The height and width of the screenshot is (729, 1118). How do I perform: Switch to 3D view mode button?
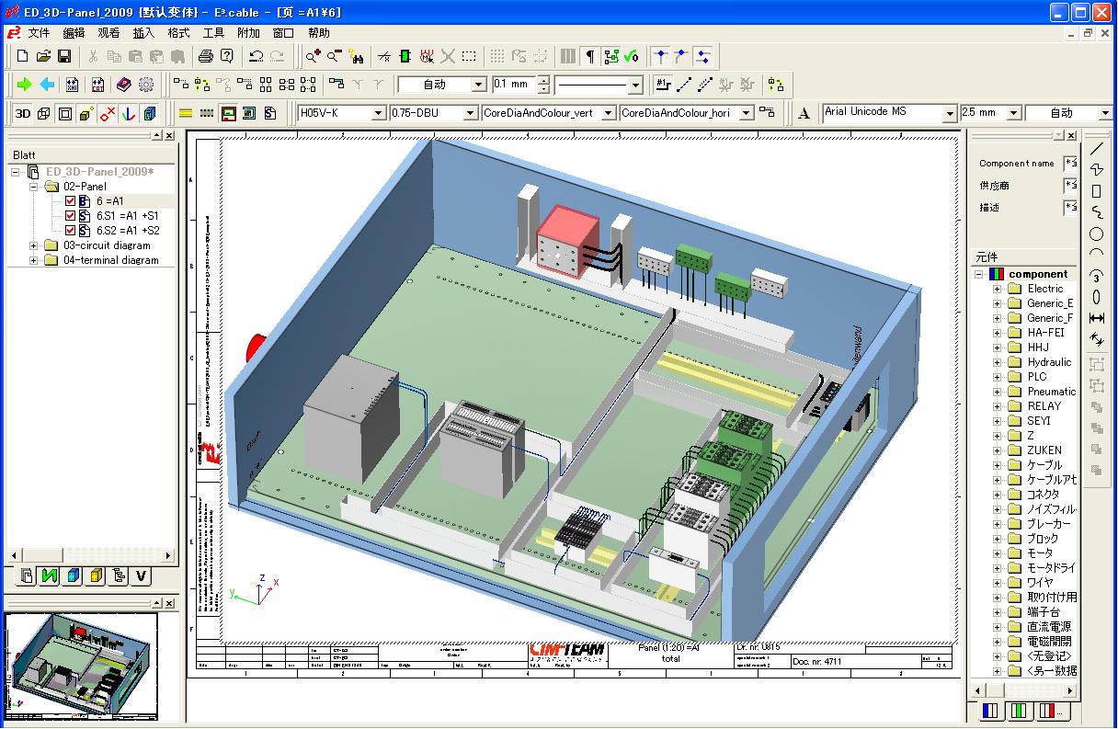(x=22, y=113)
